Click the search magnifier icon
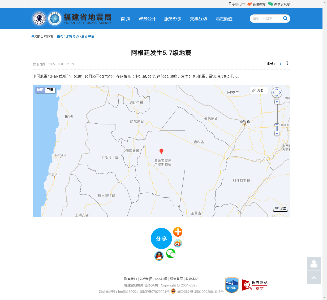 [x=285, y=18]
